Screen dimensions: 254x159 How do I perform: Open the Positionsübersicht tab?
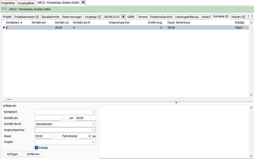[161, 17]
